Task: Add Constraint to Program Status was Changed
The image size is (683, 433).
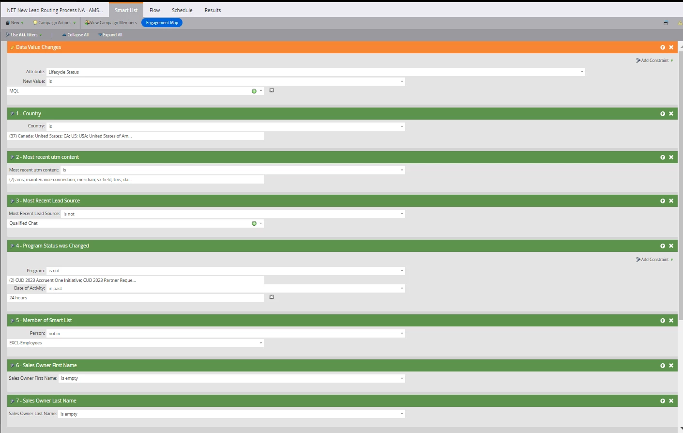Action: point(654,260)
